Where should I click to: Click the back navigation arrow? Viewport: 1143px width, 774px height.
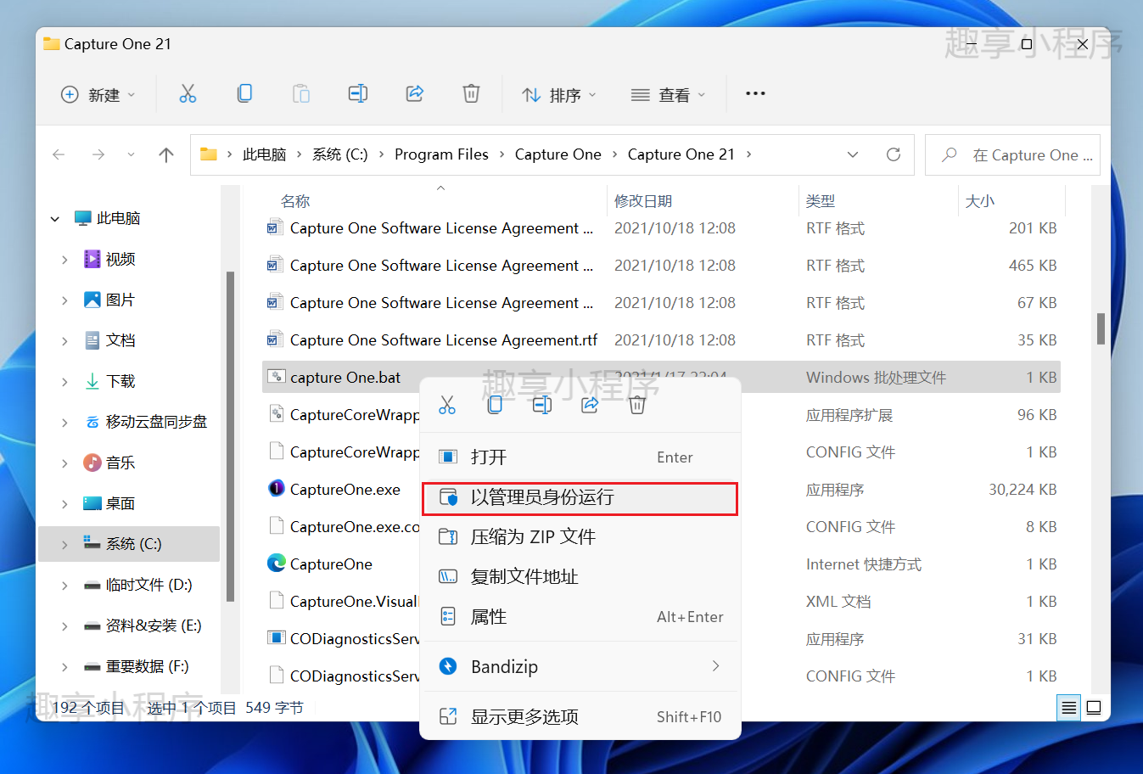click(x=59, y=154)
